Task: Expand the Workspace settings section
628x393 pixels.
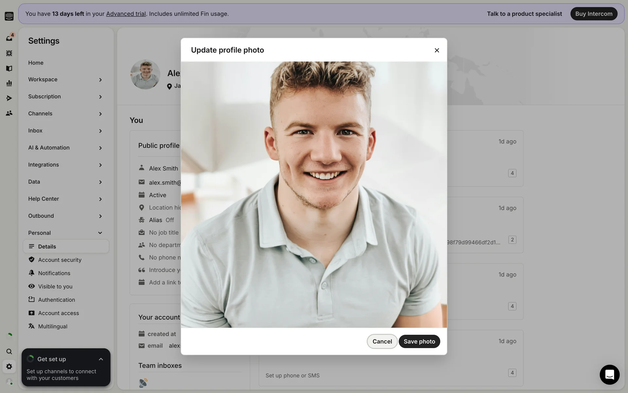Action: click(65, 80)
